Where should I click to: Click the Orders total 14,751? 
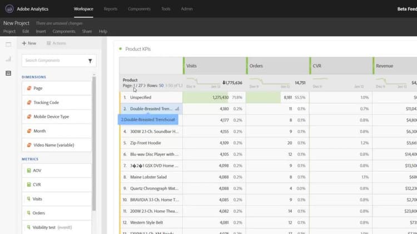click(x=300, y=83)
